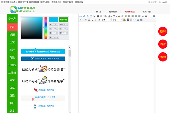Select the 关注 category in sidebar
The image size is (170, 113).
12,27
